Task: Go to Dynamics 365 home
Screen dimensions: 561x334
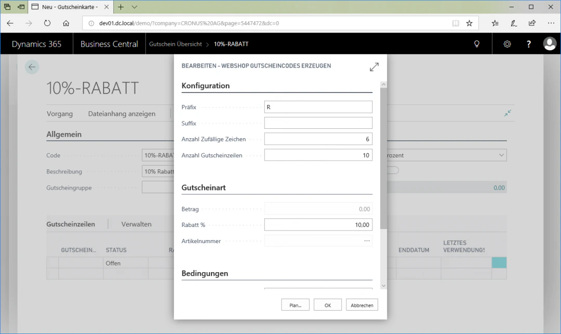Action: 36,44
